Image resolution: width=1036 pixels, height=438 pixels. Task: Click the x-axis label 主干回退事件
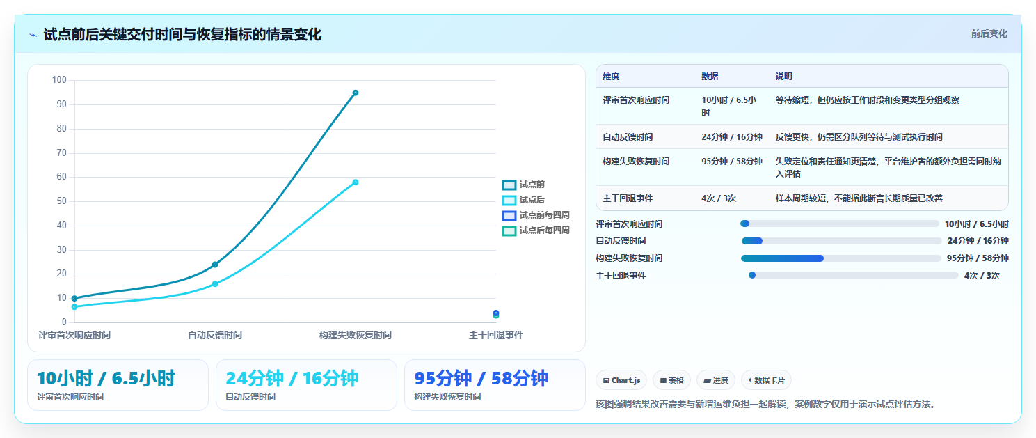click(496, 335)
